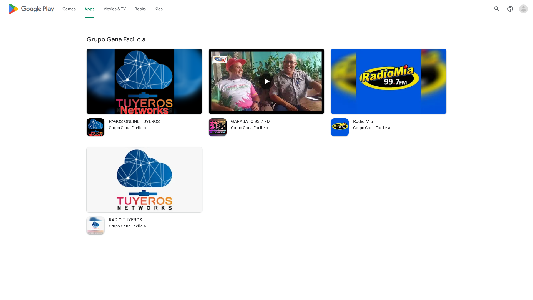Click the Grupo Gana Facil c.a heading
533x300 pixels.
[116, 39]
